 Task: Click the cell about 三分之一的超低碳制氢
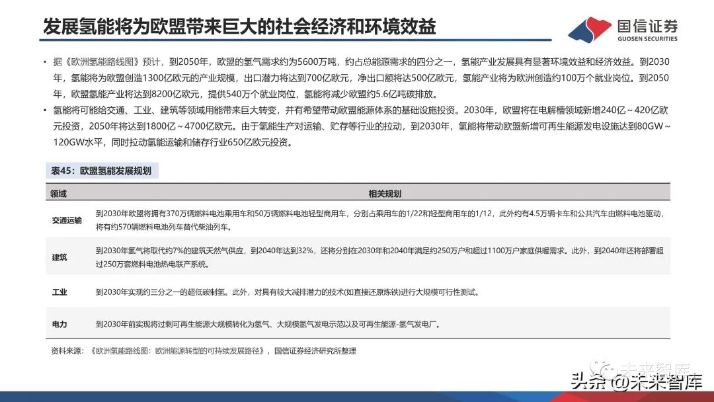288,292
